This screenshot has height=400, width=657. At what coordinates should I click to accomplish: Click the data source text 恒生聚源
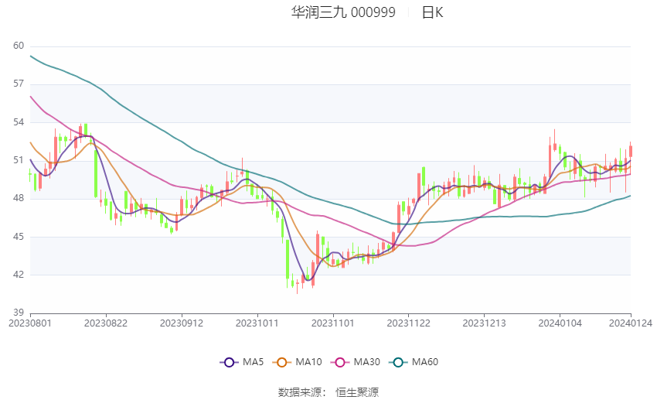point(357,392)
